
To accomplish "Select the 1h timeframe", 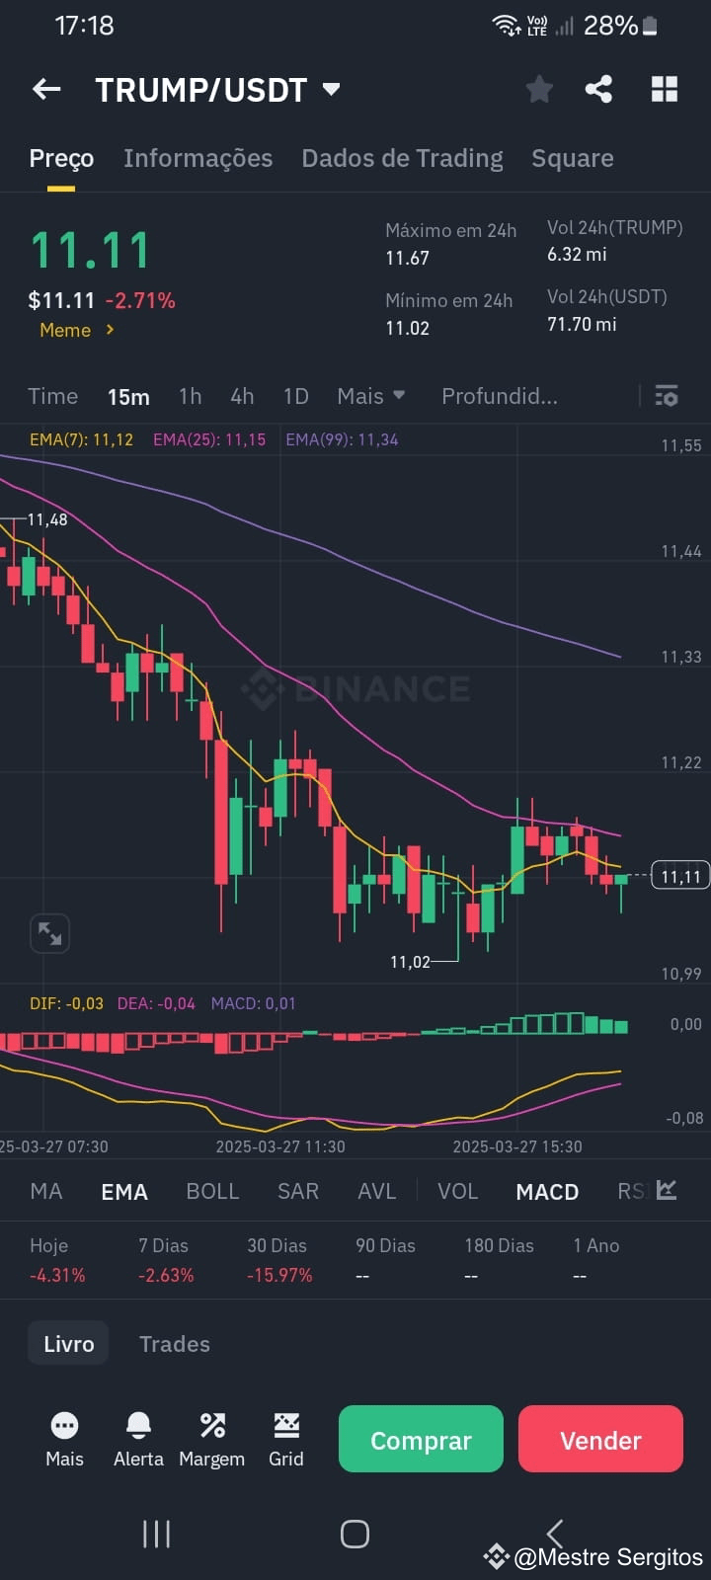I will 190,396.
